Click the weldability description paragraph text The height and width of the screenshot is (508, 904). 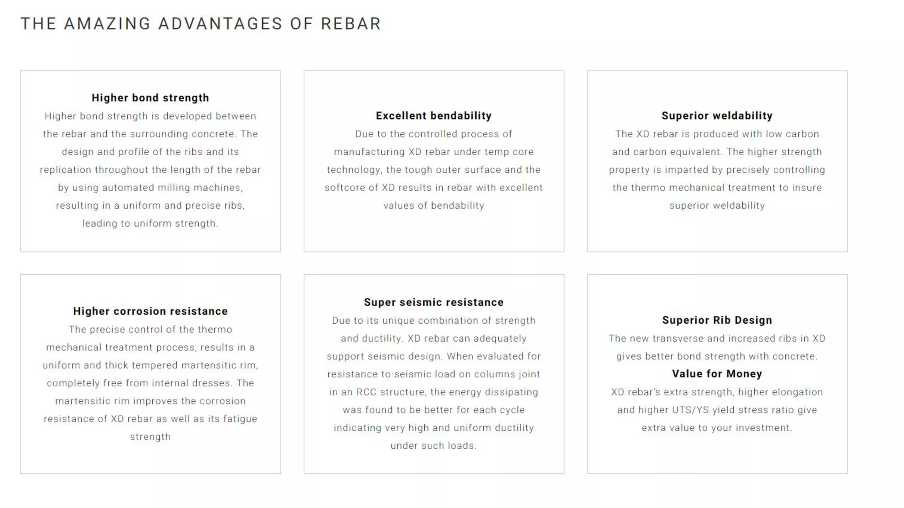(x=717, y=170)
